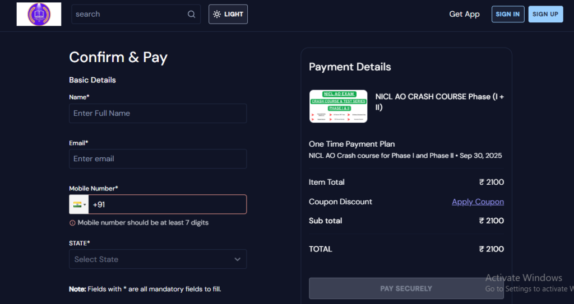Open the Get App menu item
Screen dimensions: 574x304
464,14
